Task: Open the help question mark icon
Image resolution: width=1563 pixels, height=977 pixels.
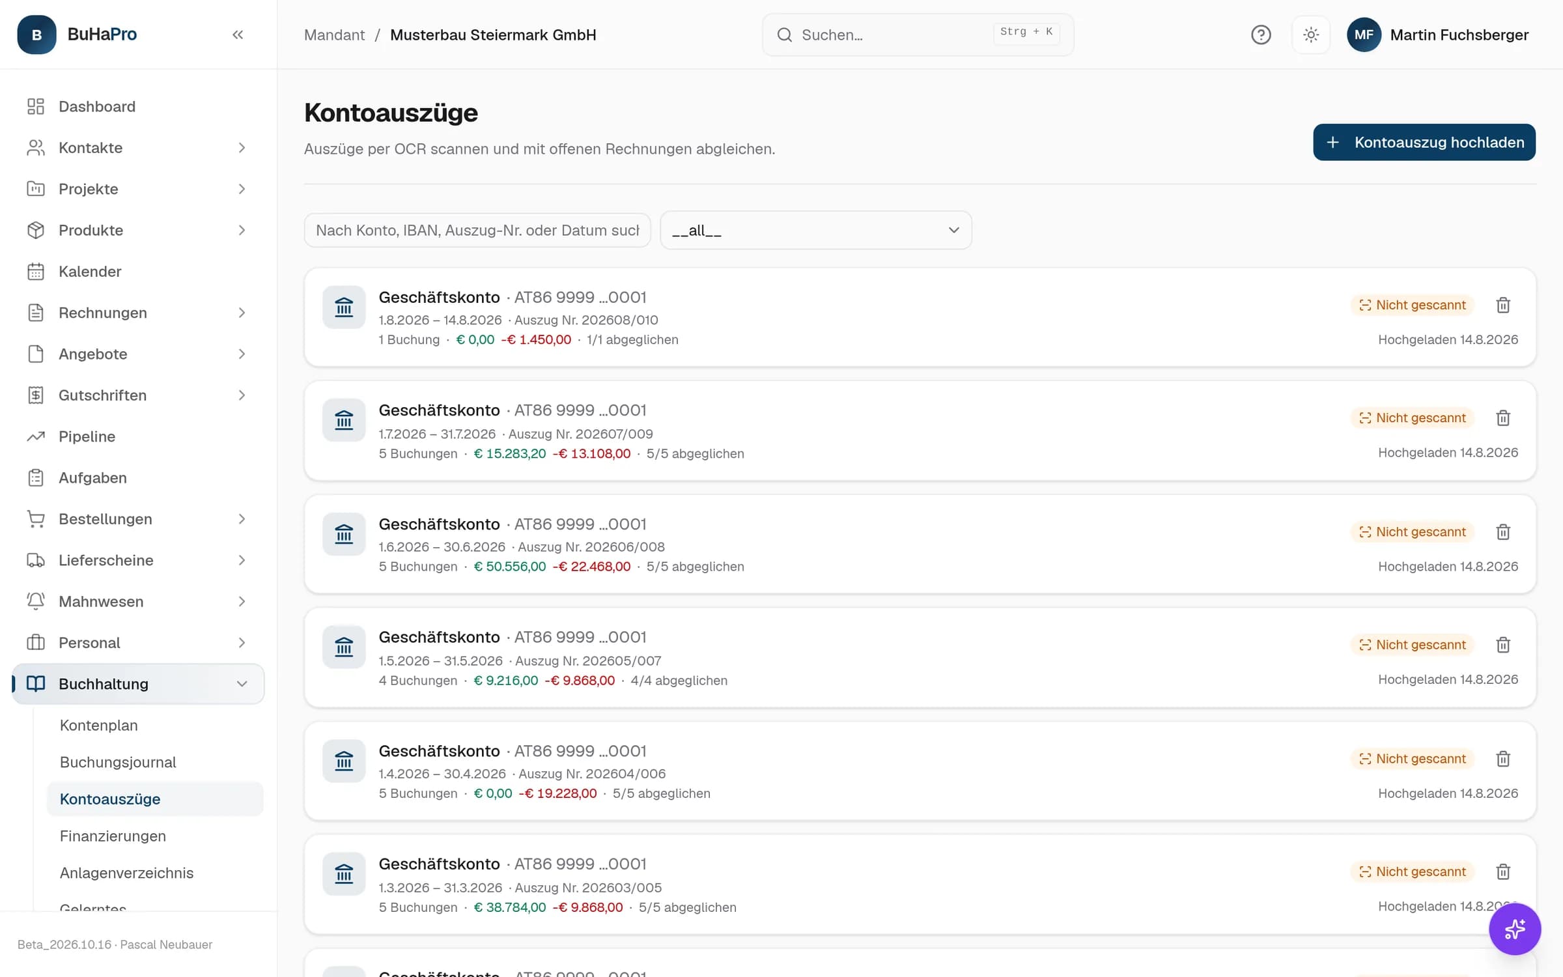Action: pyautogui.click(x=1261, y=35)
